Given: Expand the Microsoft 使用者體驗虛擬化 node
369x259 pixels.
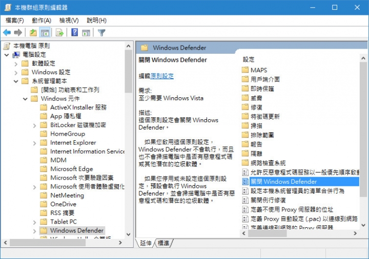Looking at the screenshot, I should 35,187.
